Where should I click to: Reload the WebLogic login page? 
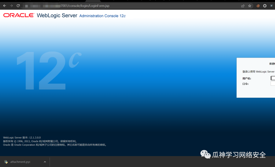[18, 6]
